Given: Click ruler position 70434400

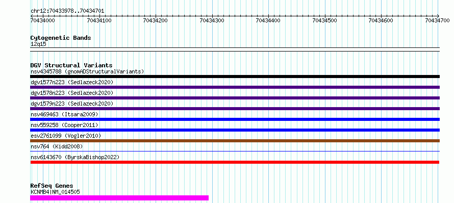Looking at the screenshot, I should click(x=269, y=20).
